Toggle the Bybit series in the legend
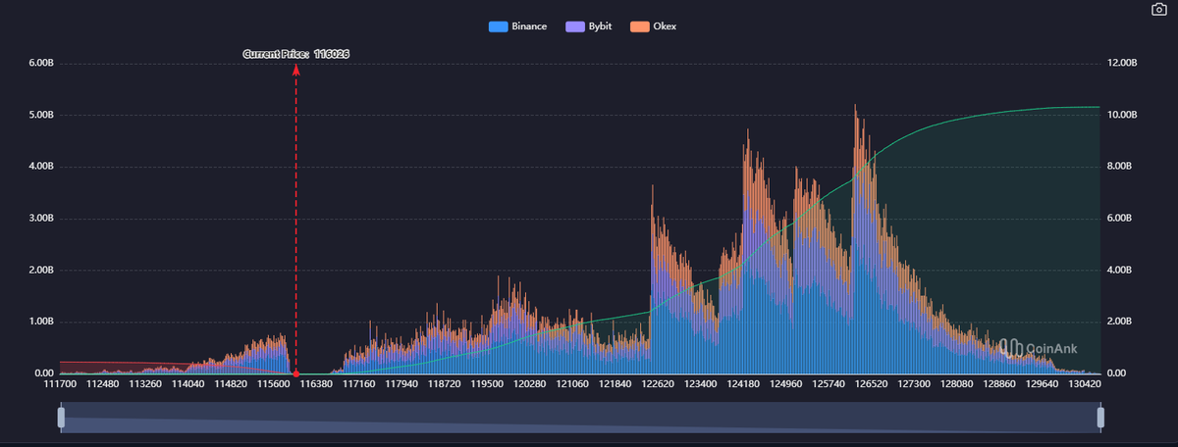 point(589,26)
